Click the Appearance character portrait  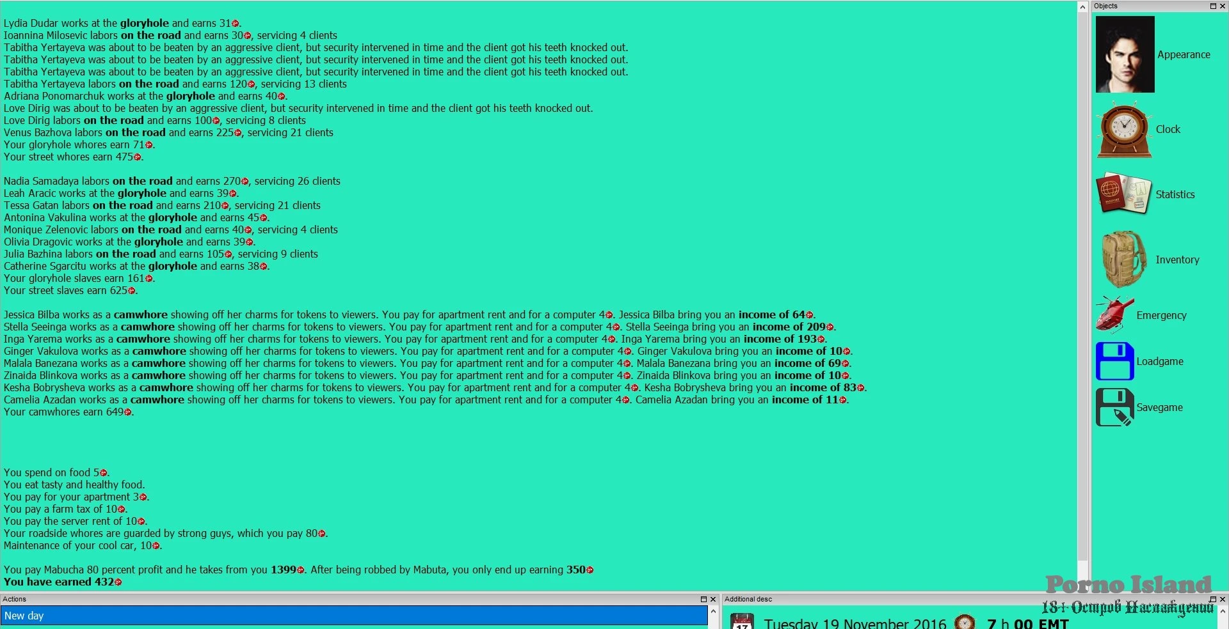click(x=1125, y=55)
